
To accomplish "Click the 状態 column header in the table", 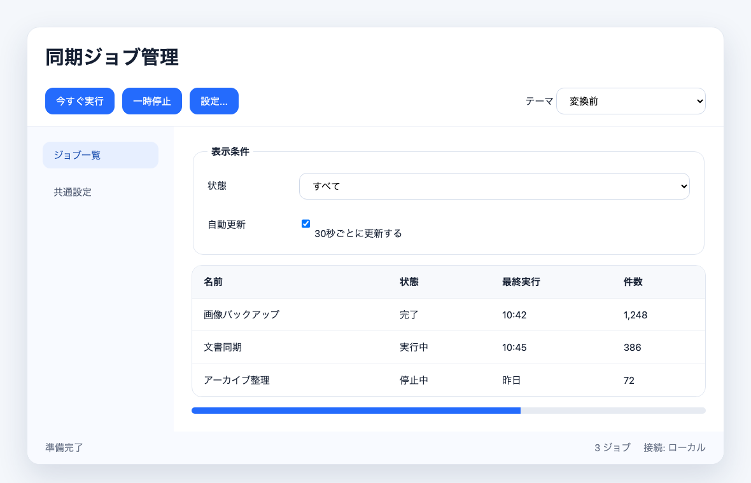I will 409,282.
